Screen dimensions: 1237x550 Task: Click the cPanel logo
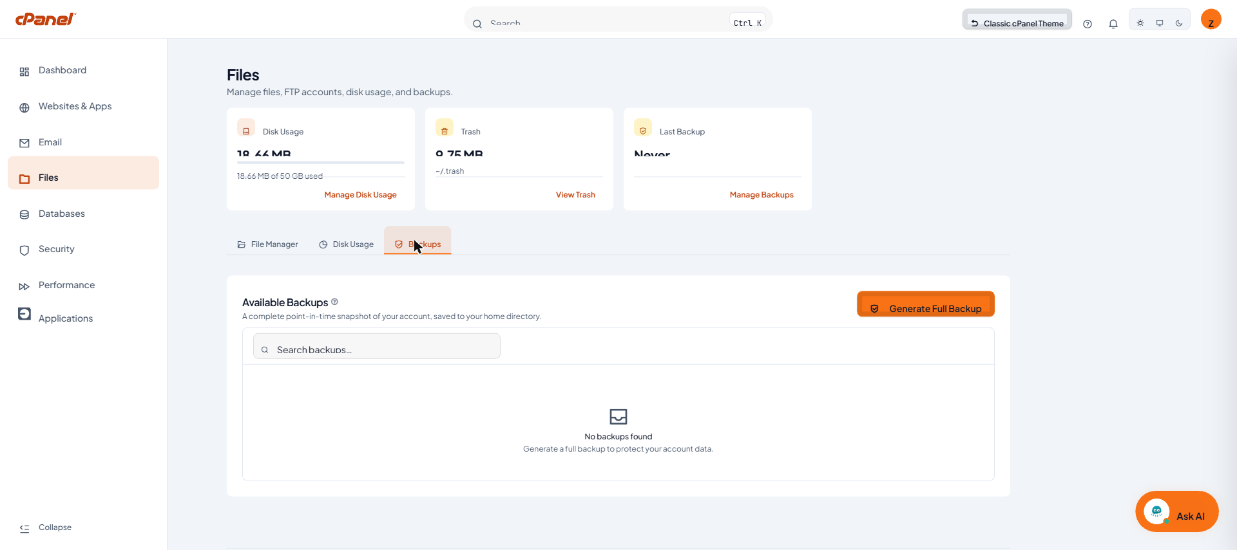pyautogui.click(x=46, y=19)
